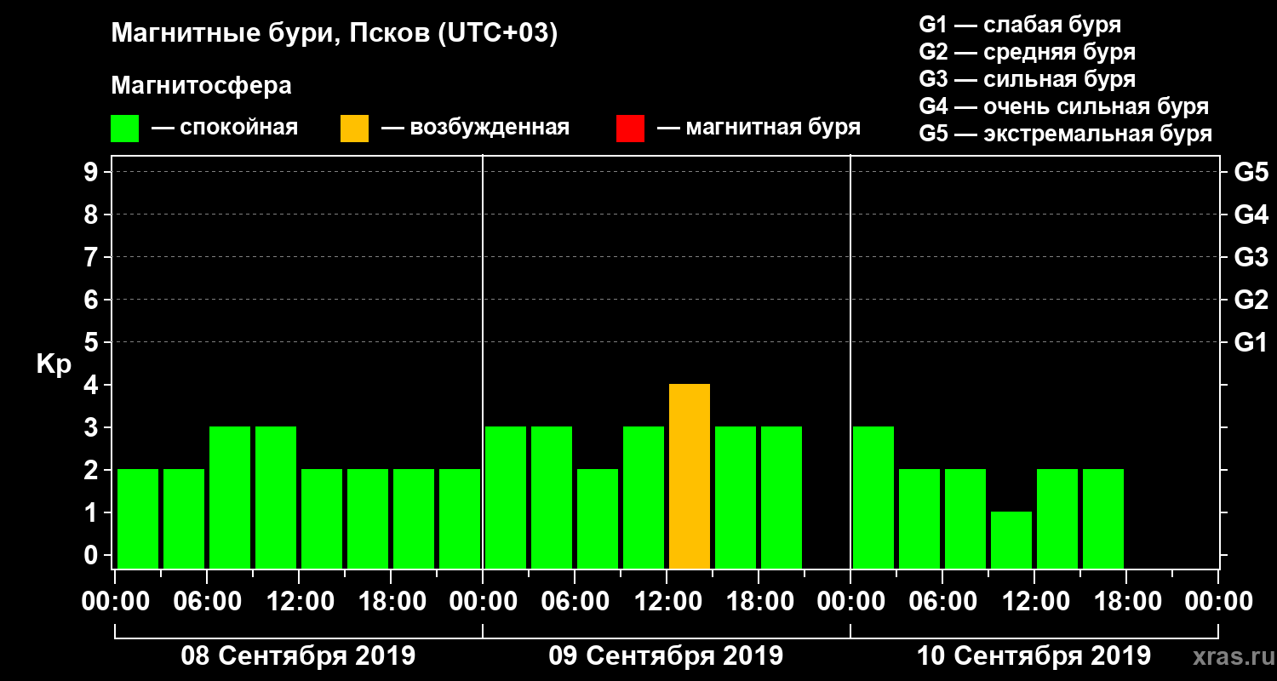Click the 'Kp' axis label
This screenshot has height=681, width=1277.
pyautogui.click(x=54, y=364)
